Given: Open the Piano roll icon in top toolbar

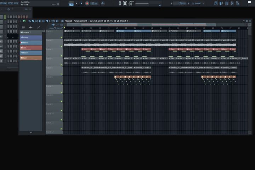Looking at the screenshot, I should [x=221, y=3].
